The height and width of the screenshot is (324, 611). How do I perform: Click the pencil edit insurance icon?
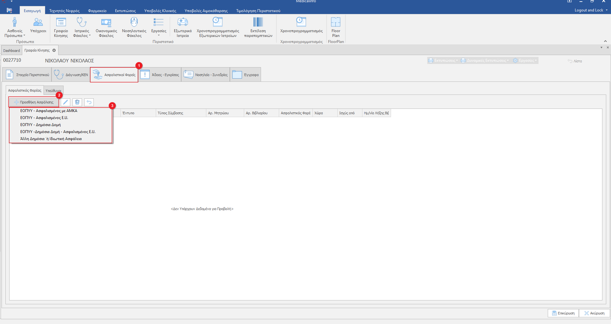[x=65, y=102]
